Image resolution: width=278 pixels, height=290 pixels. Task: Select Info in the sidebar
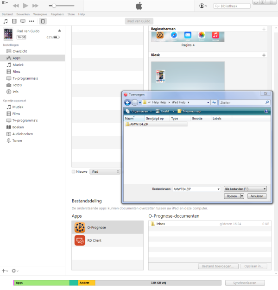[x=32, y=92]
